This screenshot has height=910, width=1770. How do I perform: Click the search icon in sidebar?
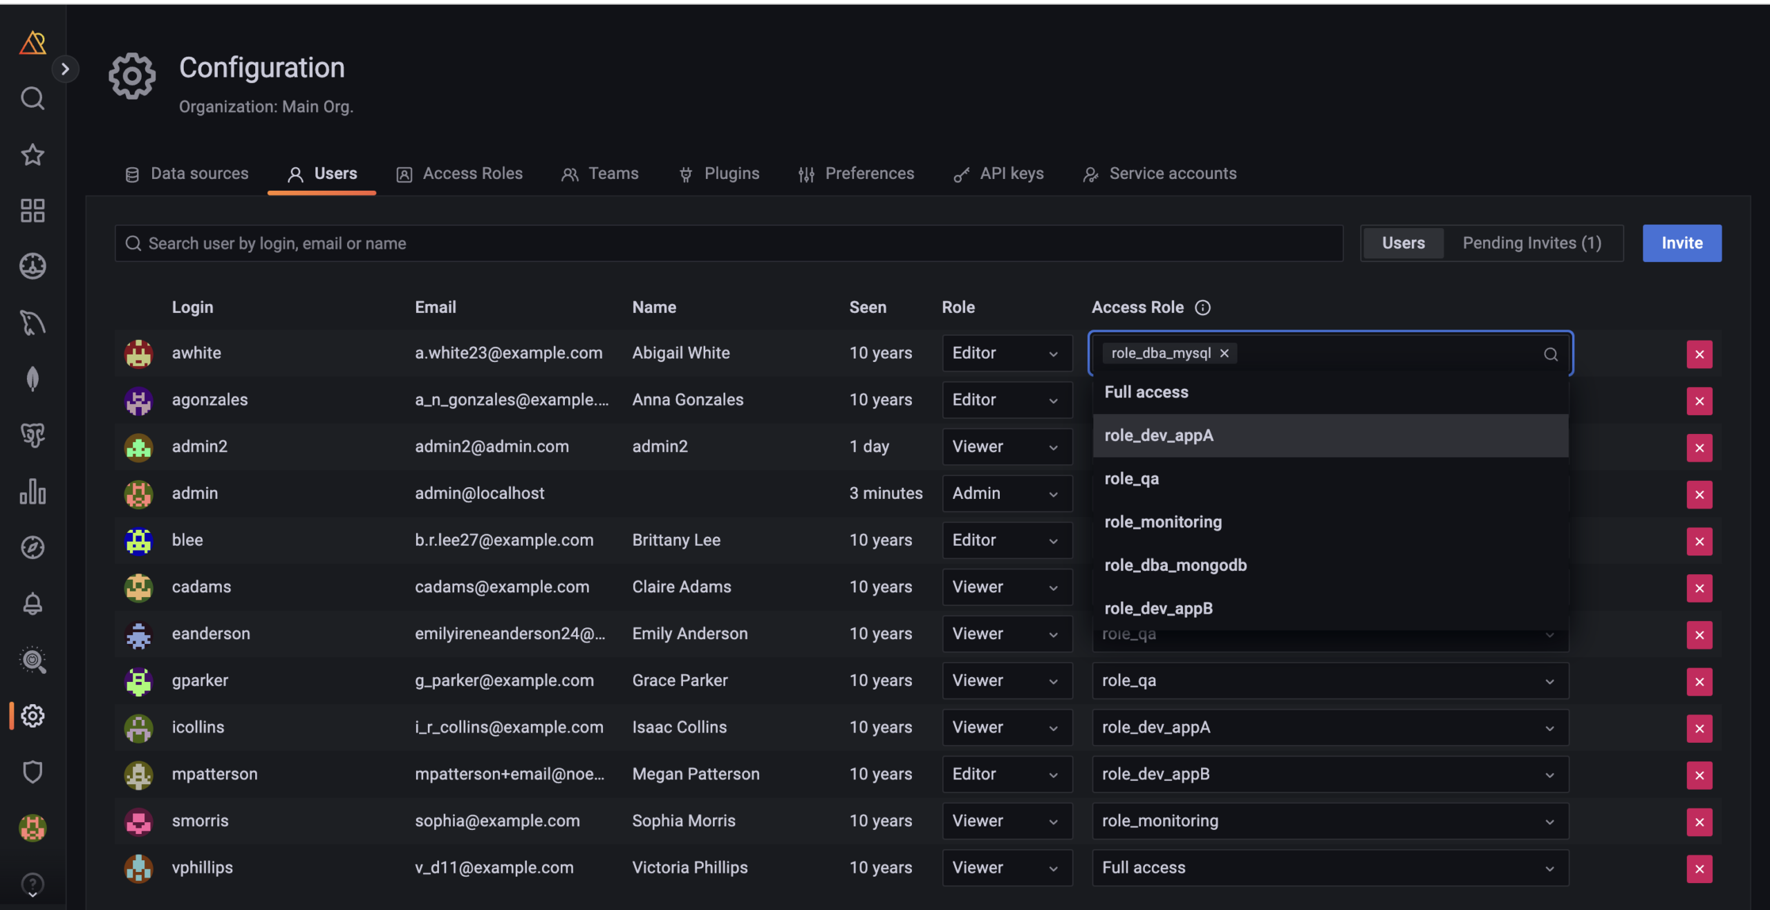[32, 98]
